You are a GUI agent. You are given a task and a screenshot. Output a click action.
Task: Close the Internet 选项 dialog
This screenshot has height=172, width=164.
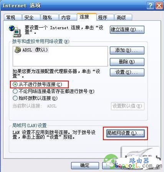(159, 6)
